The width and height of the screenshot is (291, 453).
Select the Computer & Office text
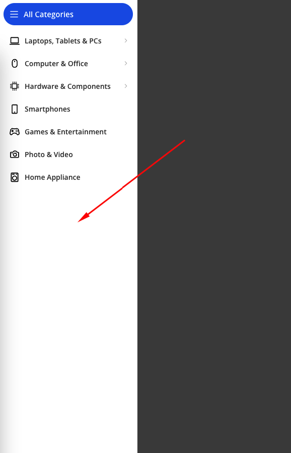(56, 64)
